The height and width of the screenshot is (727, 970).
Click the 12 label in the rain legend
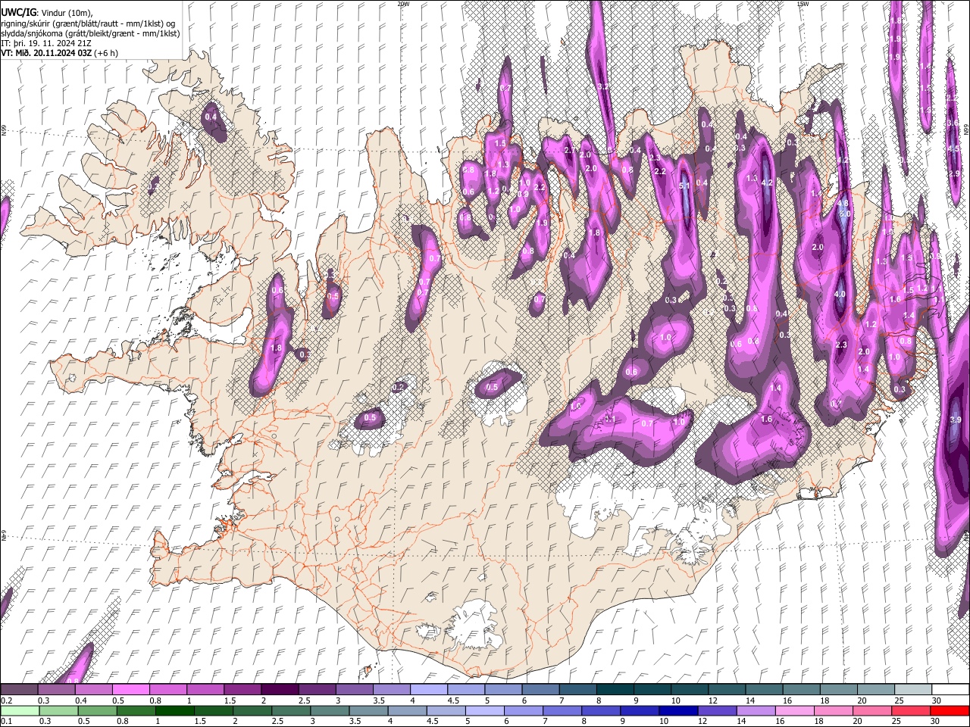[702, 721]
